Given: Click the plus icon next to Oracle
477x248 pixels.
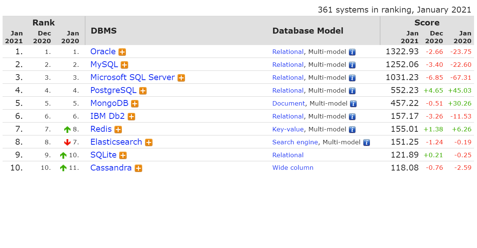Looking at the screenshot, I should click(122, 52).
